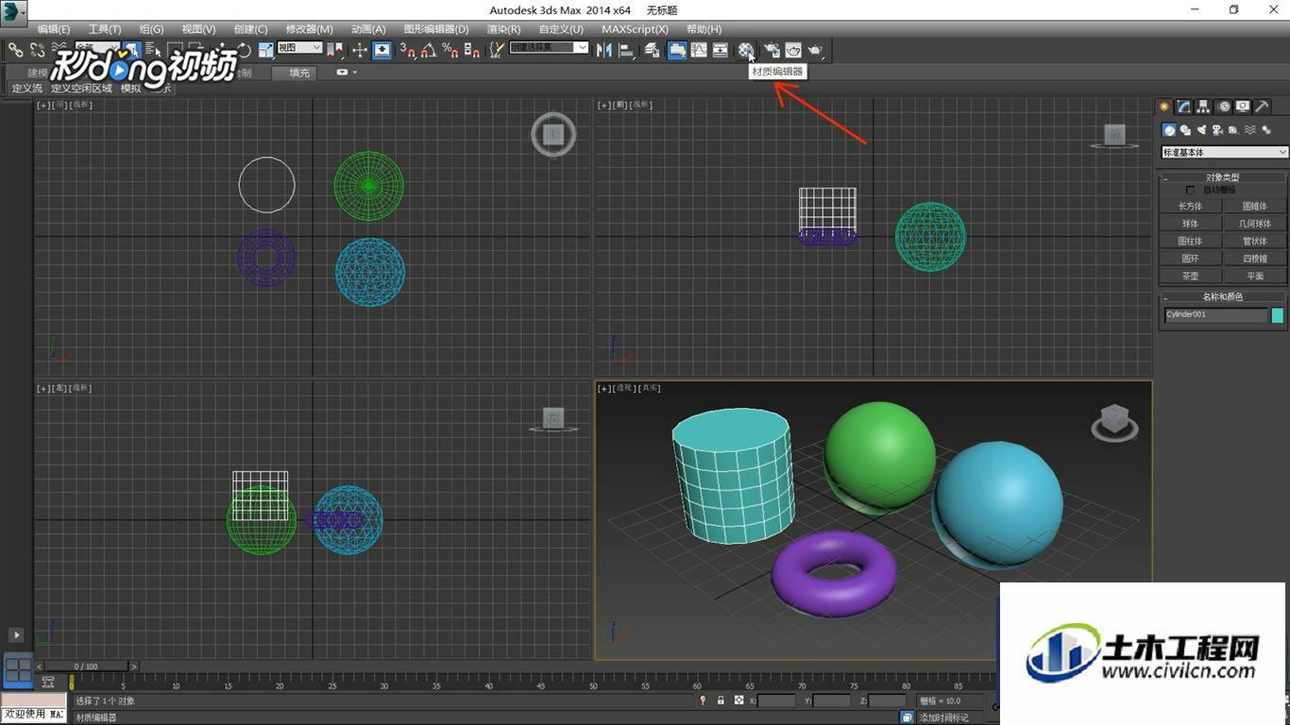This screenshot has width=1290, height=725.
Task: Open the Rendered Frame Window icon
Action: (x=793, y=50)
